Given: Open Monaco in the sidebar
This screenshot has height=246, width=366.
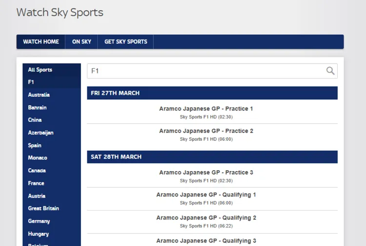Looking at the screenshot, I should (x=52, y=157).
